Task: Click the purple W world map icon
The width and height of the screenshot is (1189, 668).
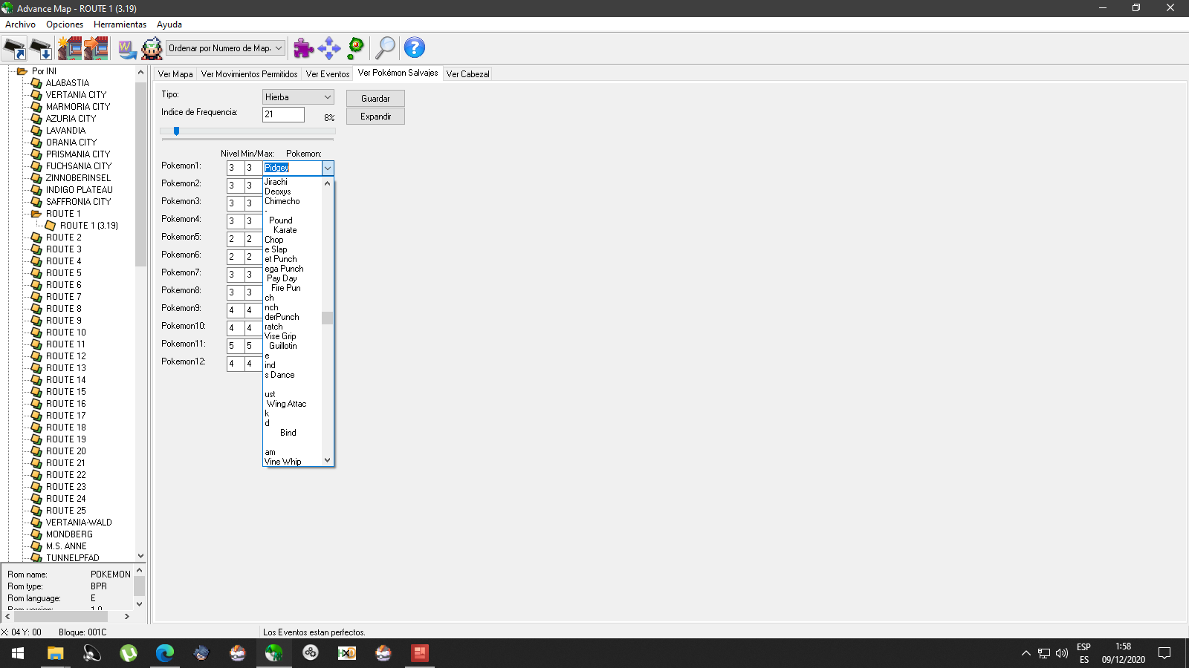Action: [127, 48]
